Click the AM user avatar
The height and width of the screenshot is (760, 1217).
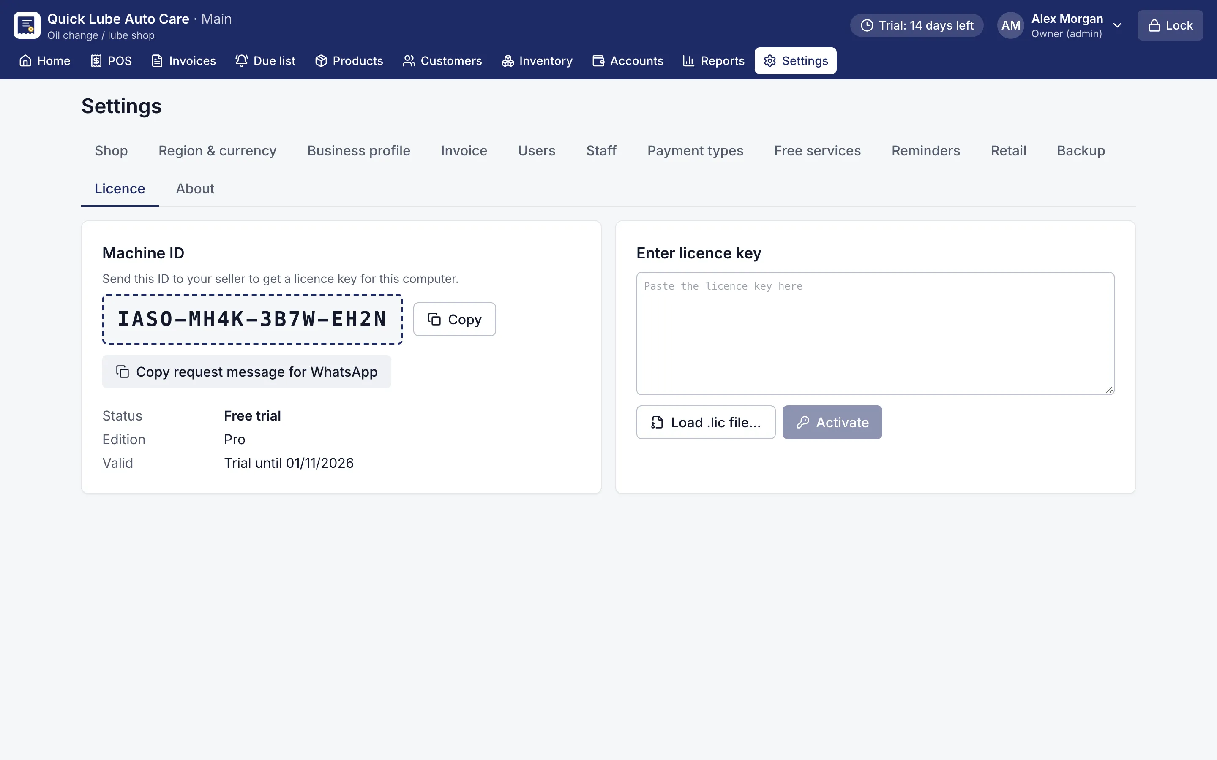[1010, 25]
